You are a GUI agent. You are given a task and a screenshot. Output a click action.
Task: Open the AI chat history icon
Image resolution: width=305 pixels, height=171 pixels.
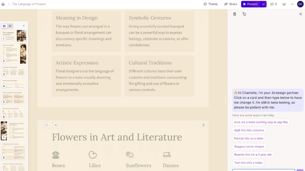click(x=244, y=14)
